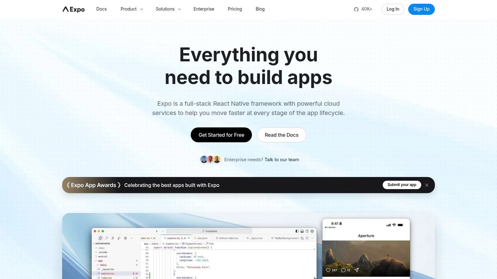This screenshot has width=497, height=279.
Task: Open settings gear in the editor title bar
Action: [x=312, y=231]
